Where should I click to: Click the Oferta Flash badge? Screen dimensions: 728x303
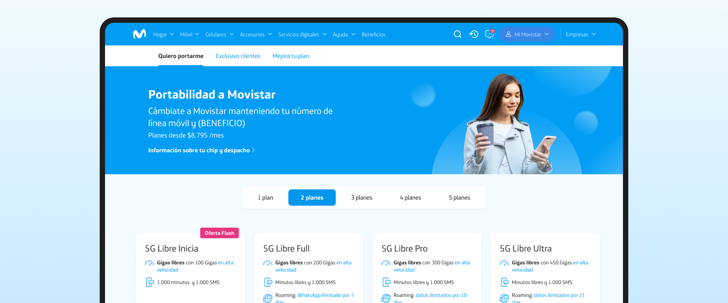point(219,233)
